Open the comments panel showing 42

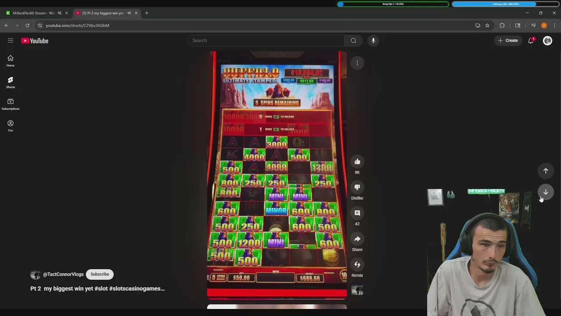357,213
